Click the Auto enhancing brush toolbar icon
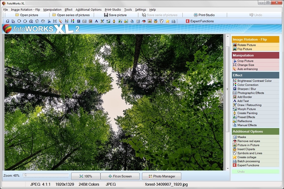Viewport: 284px width, 189px height. pyautogui.click(x=60, y=21)
